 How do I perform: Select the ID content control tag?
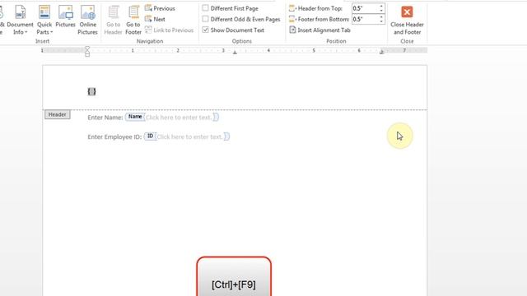(x=150, y=136)
